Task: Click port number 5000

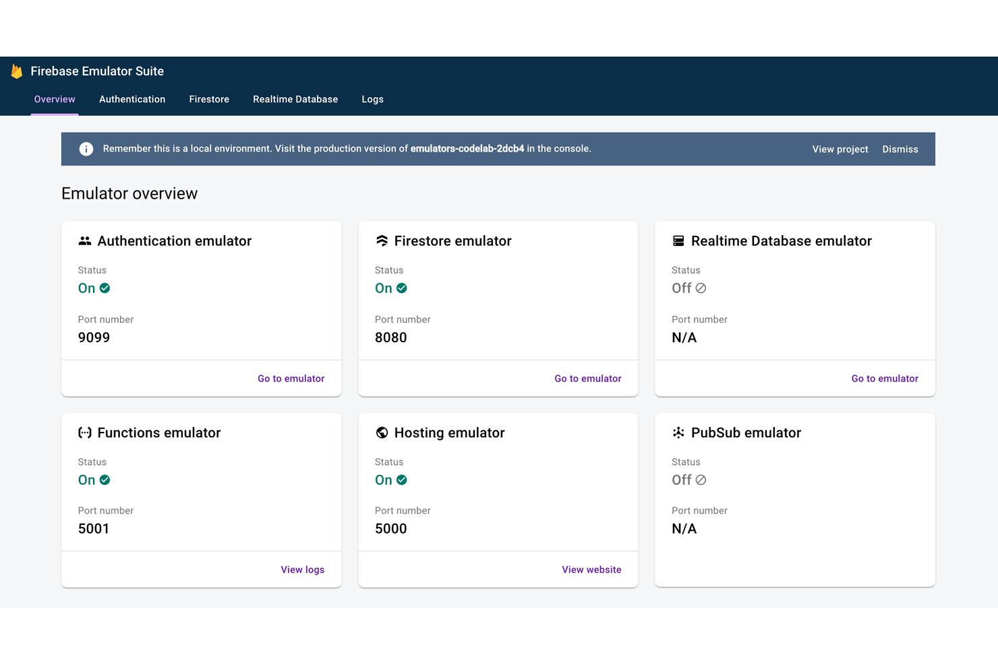Action: [391, 529]
